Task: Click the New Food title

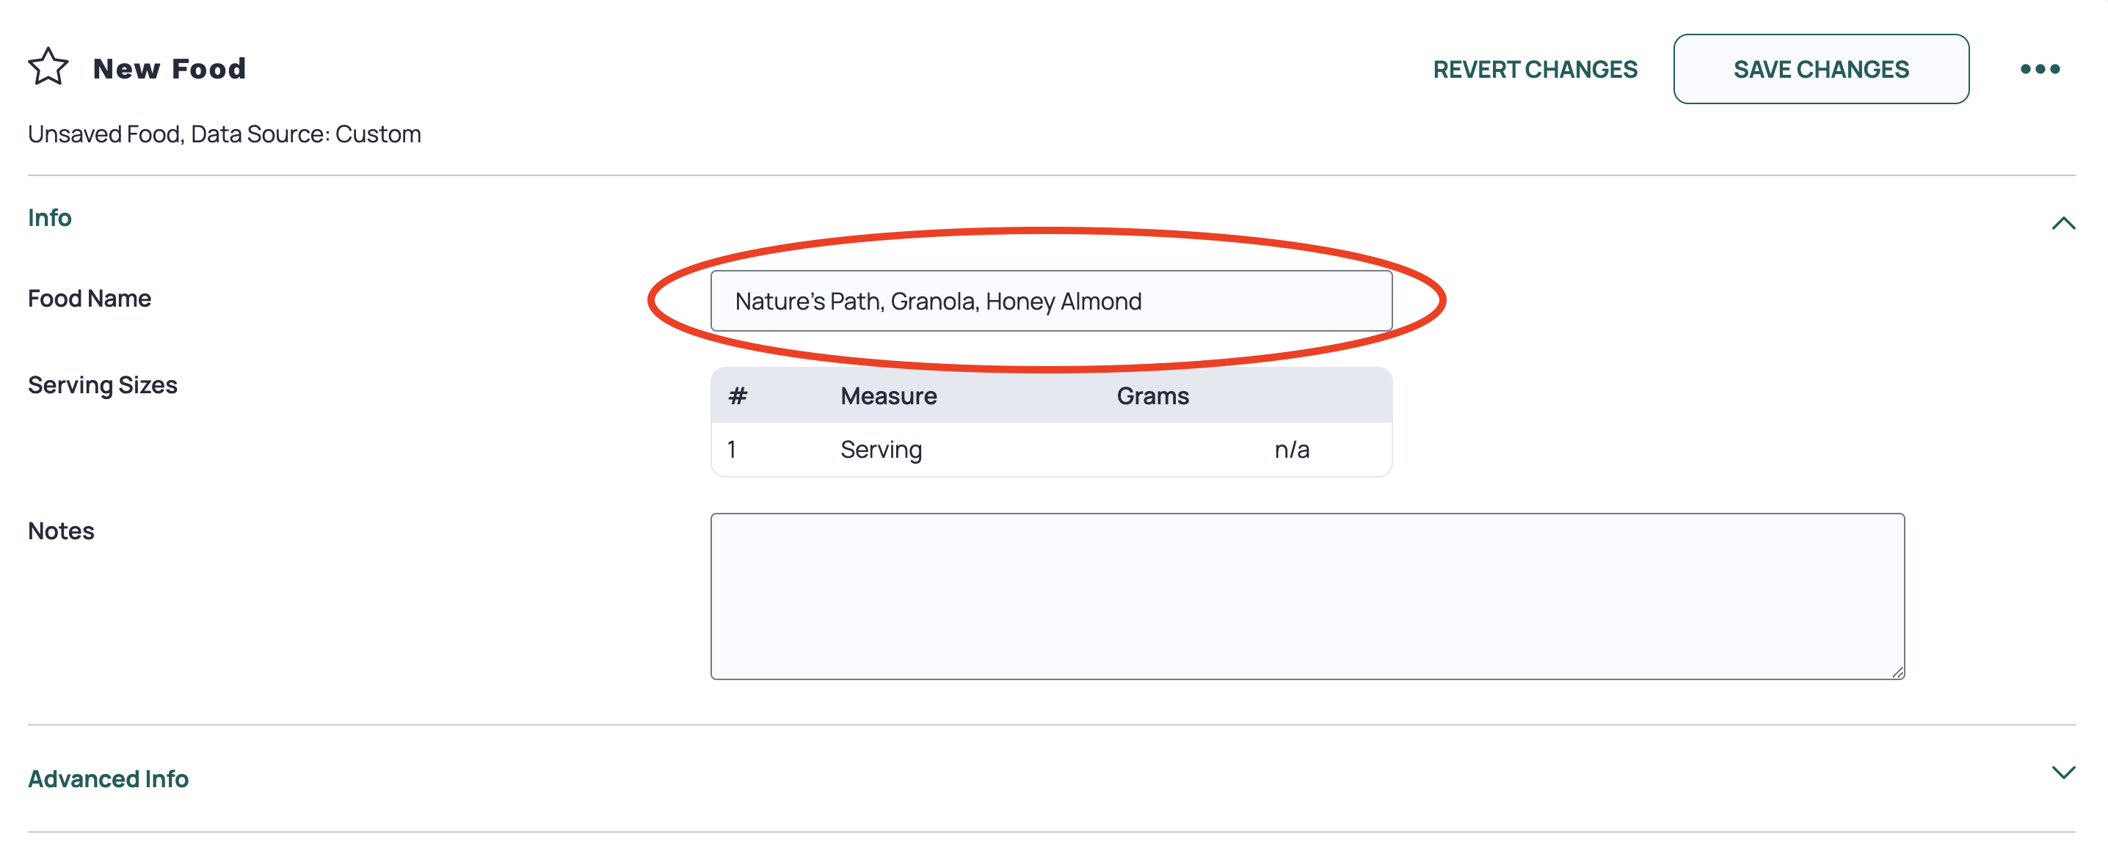Action: tap(170, 69)
